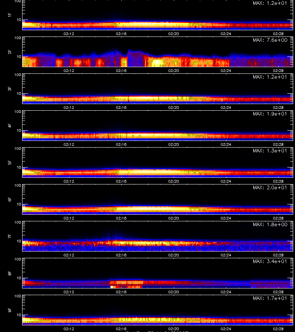Image resolution: width=295 pixels, height=332 pixels.
Task: Click the 9F panel axis label
Action: [x=10, y=310]
